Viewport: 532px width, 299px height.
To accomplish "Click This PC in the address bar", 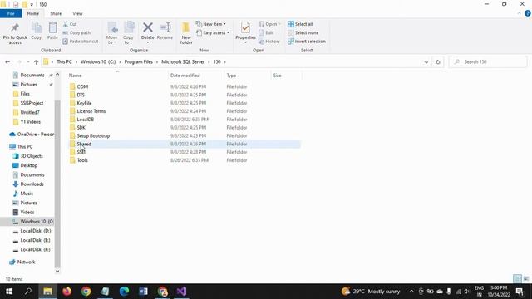I will pyautogui.click(x=64, y=62).
